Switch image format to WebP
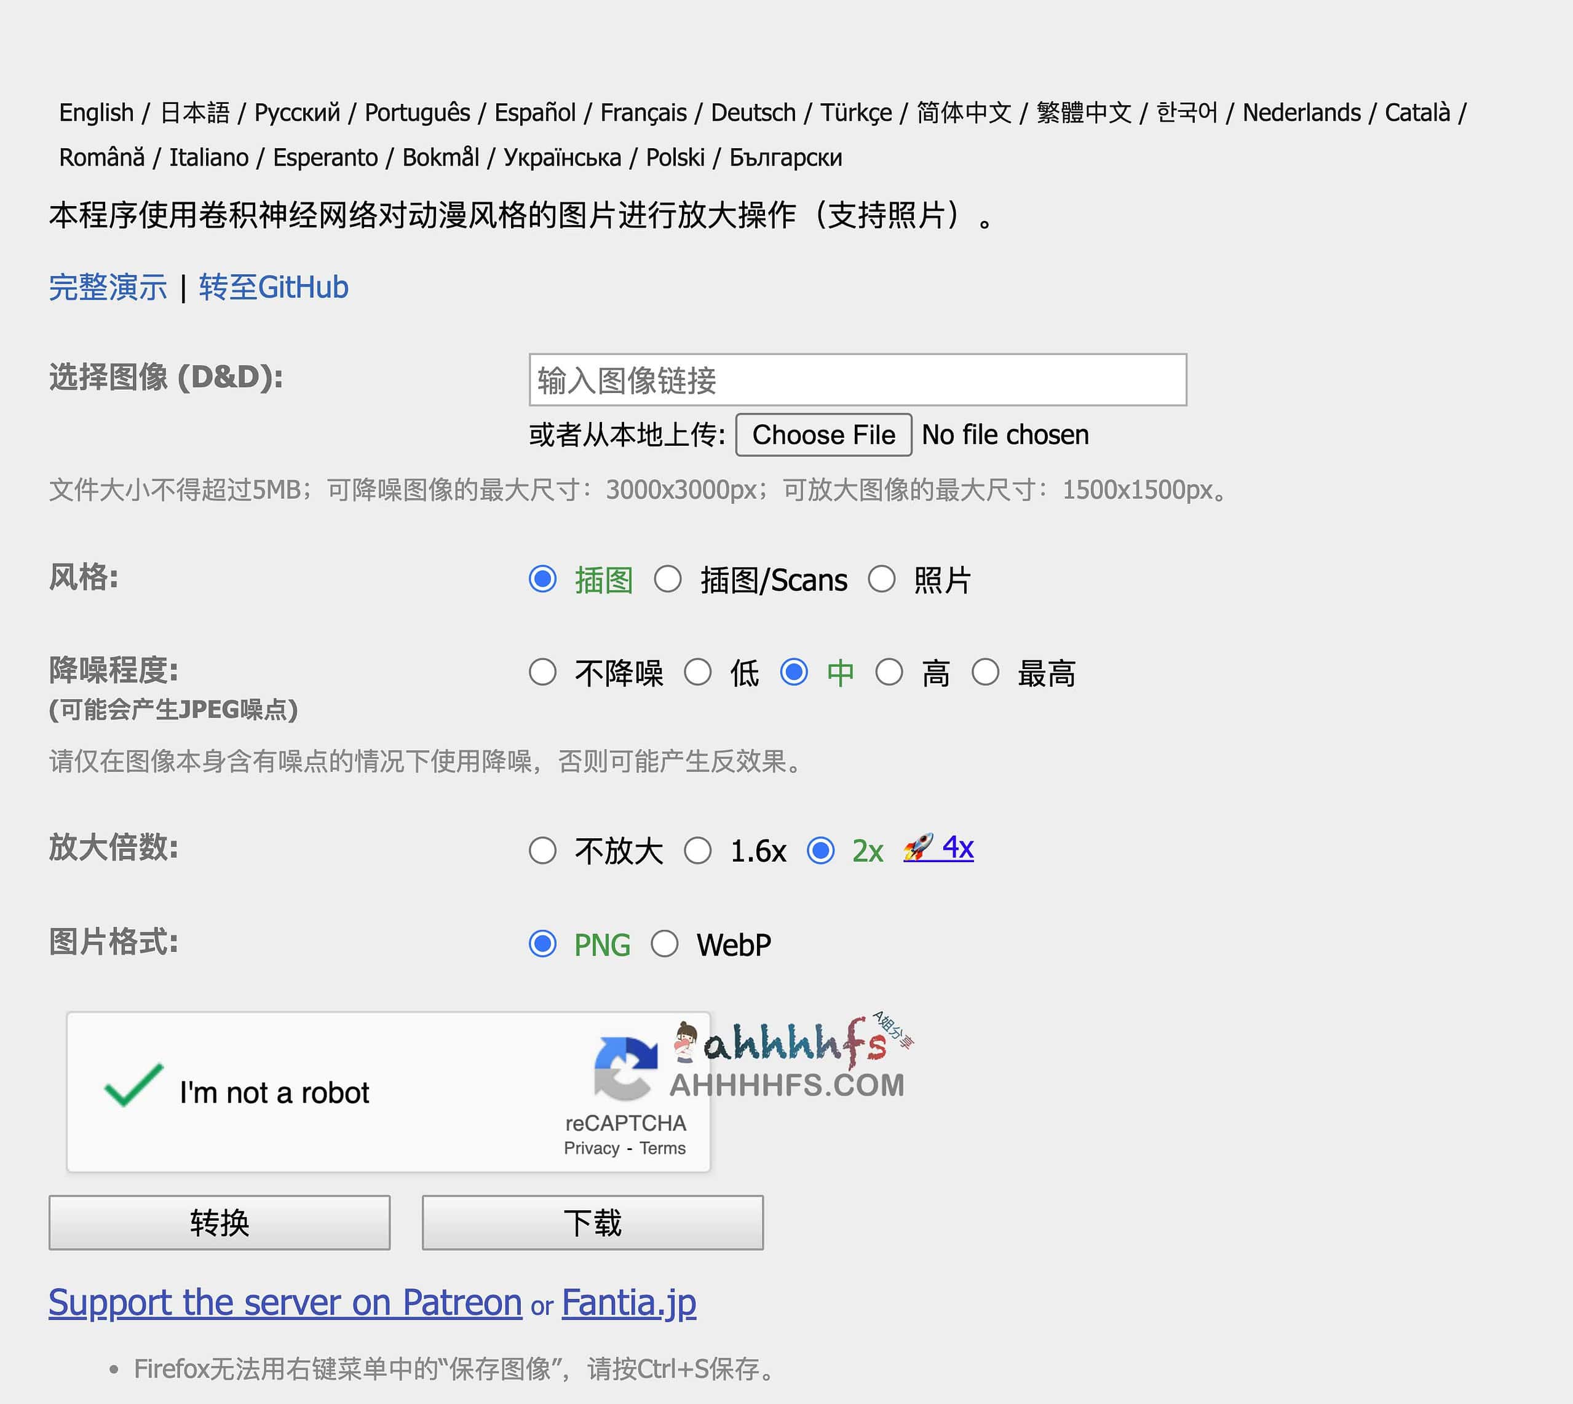Screen dimensions: 1573x1404 tap(664, 943)
